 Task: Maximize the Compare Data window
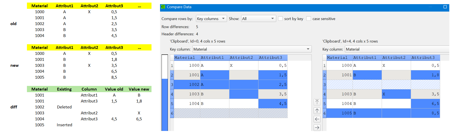[x=445, y=7]
